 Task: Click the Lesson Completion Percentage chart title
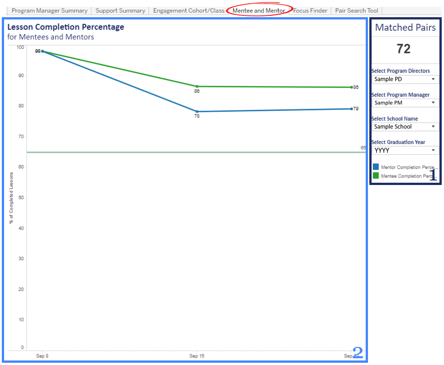pyautogui.click(x=66, y=27)
